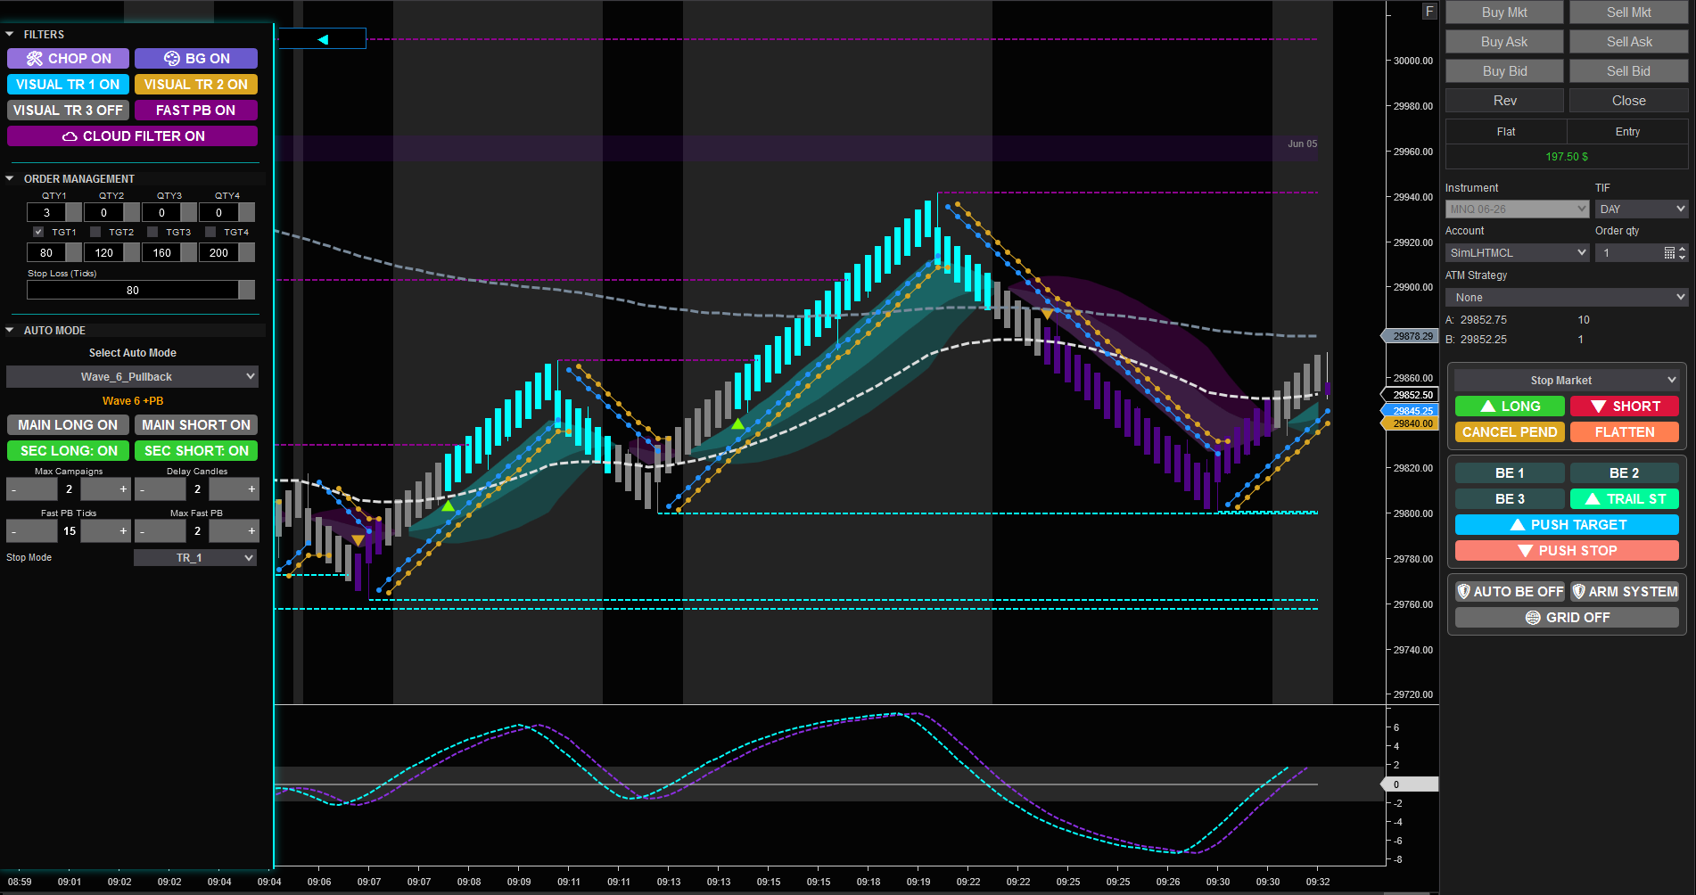The height and width of the screenshot is (895, 1696).
Task: Open the Wave_6_Pullback auto mode dropdown
Action: [x=132, y=377]
